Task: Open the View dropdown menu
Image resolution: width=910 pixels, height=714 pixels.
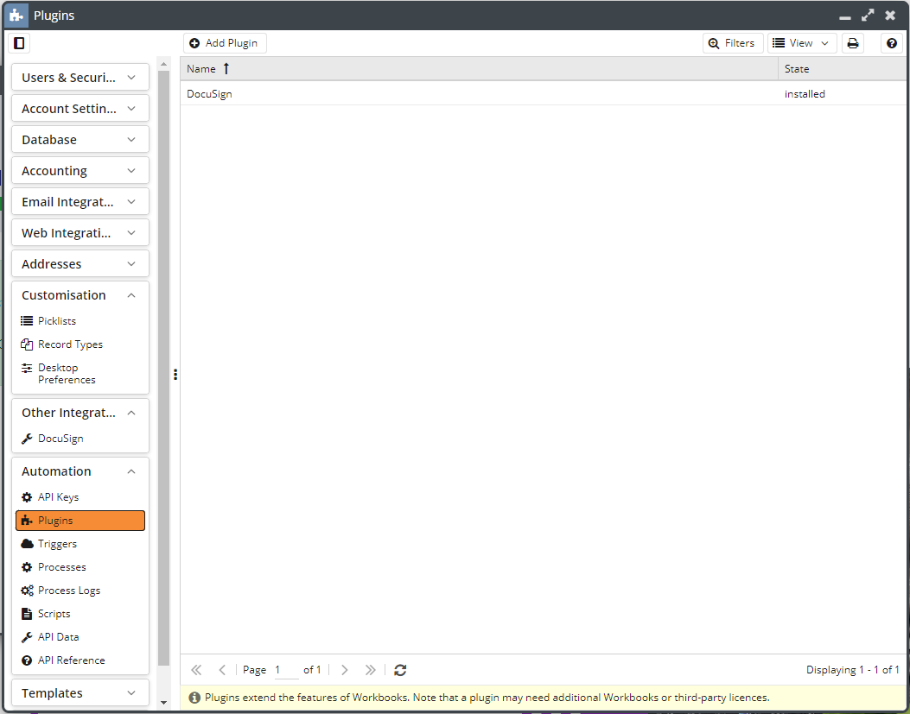Action: tap(802, 43)
